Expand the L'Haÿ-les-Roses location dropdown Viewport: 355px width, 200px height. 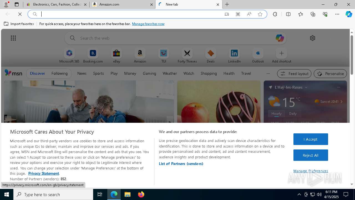coord(306,87)
